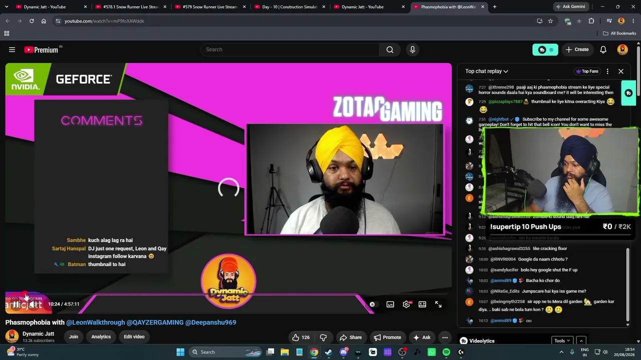This screenshot has width=641, height=360.
Task: Open the TubeBuddy extension button in header
Action: 545,49
